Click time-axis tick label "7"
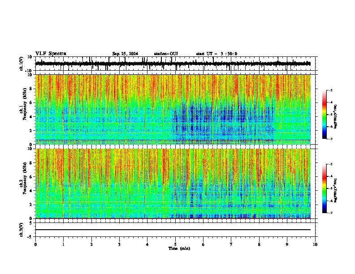Image resolution: width=355 pixels, height=274 pixels. point(231,244)
